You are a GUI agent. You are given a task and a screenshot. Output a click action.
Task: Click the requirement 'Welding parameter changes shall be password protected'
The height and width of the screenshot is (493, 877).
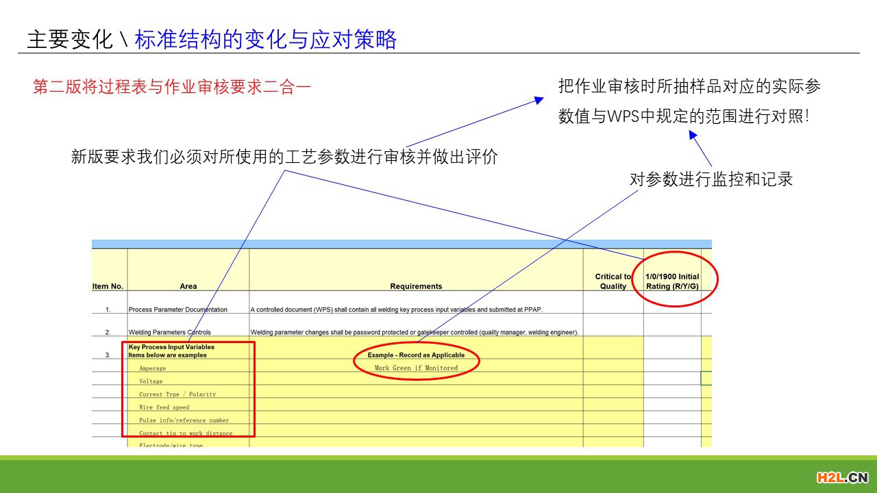[415, 332]
